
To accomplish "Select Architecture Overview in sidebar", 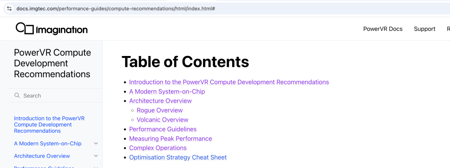I will (x=42, y=156).
